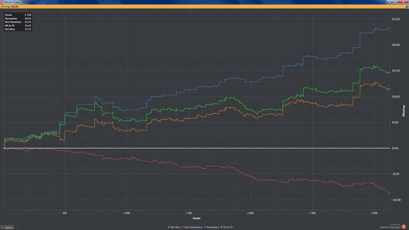Image resolution: width=409 pixels, height=230 pixels.
Task: Click the Hold'em Manager 2 logo icon
Action: (404, 227)
